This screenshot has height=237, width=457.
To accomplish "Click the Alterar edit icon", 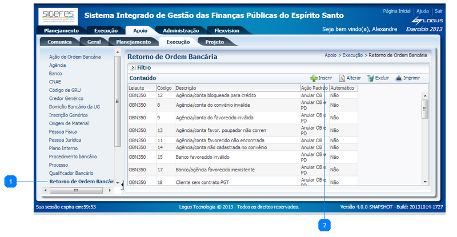I will [342, 78].
